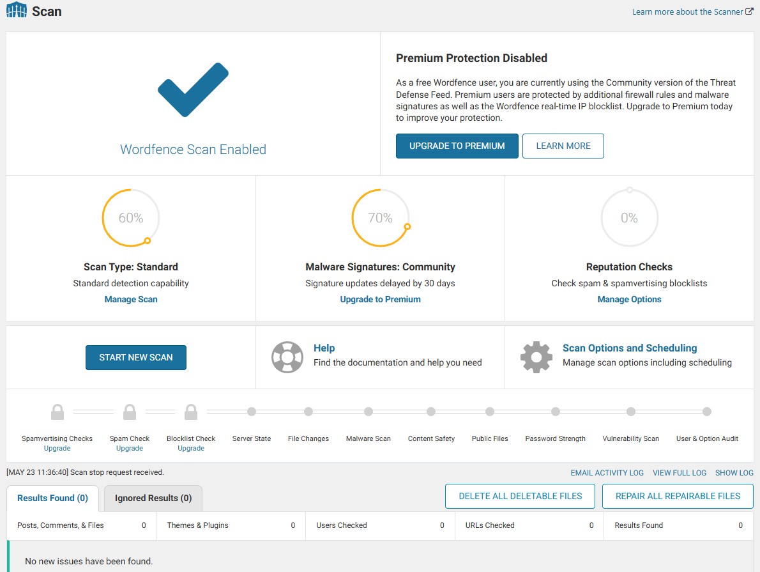
Task: Select the Results Found tab
Action: pyautogui.click(x=52, y=499)
